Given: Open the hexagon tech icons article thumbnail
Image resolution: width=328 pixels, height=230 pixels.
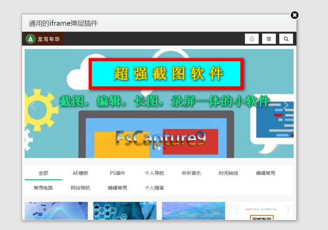Looking at the screenshot, I should [125, 211].
